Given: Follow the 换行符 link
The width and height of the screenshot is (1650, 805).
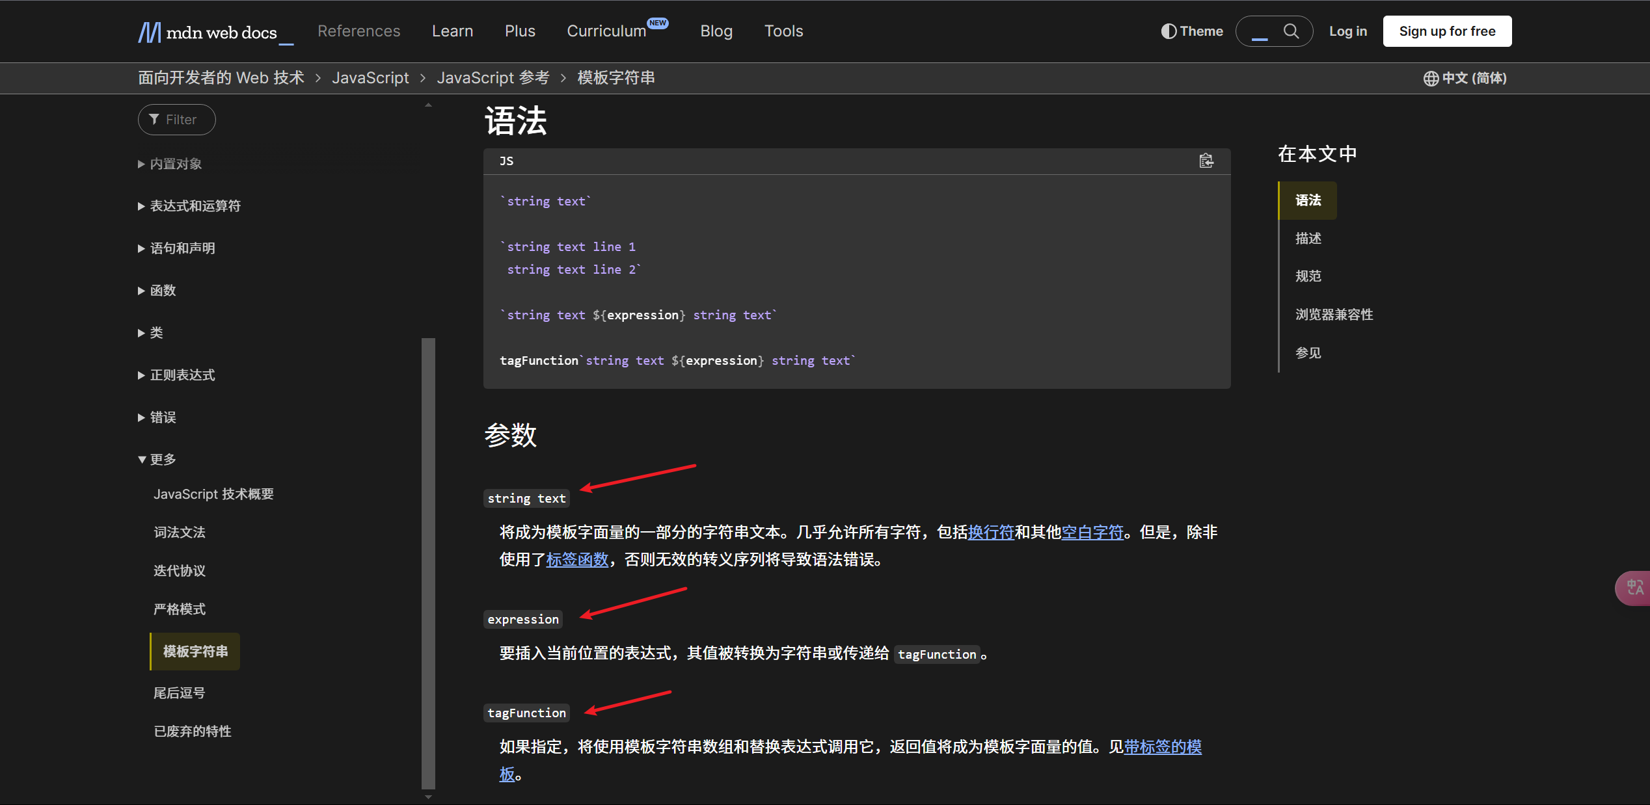Looking at the screenshot, I should pos(990,533).
